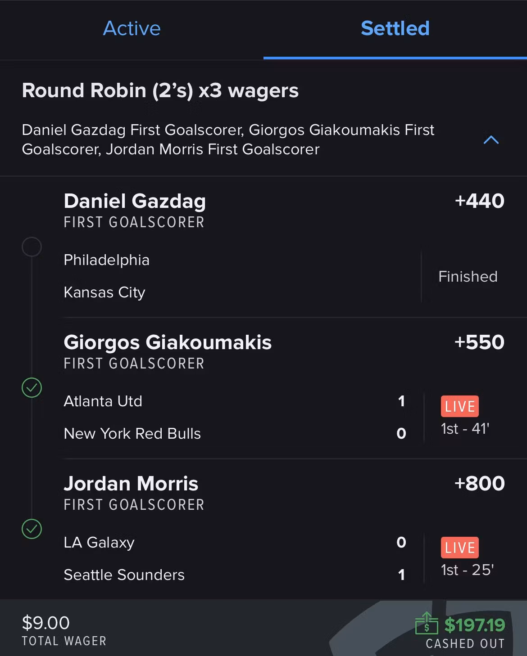Click the empty status circle for Gazdag

(32, 247)
